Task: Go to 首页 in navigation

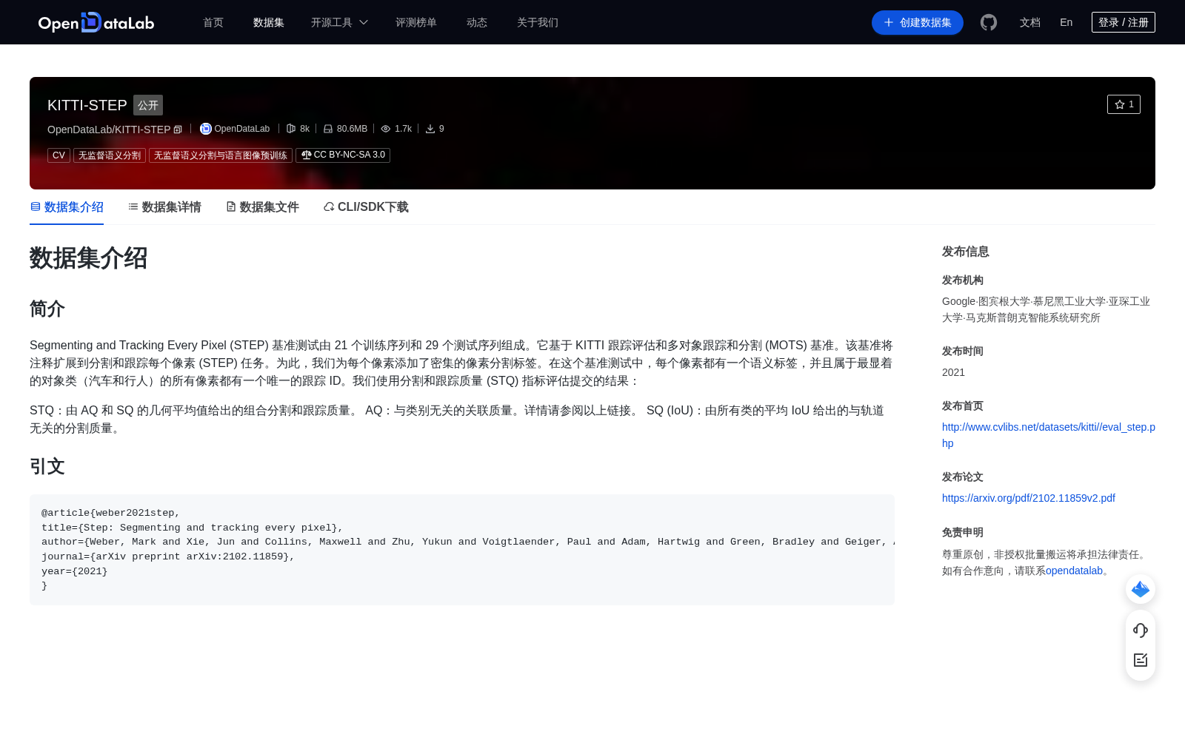Action: pos(213,22)
